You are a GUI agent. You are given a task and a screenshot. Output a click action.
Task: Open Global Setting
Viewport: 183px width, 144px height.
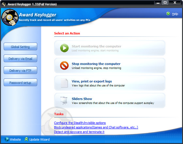click(x=20, y=46)
